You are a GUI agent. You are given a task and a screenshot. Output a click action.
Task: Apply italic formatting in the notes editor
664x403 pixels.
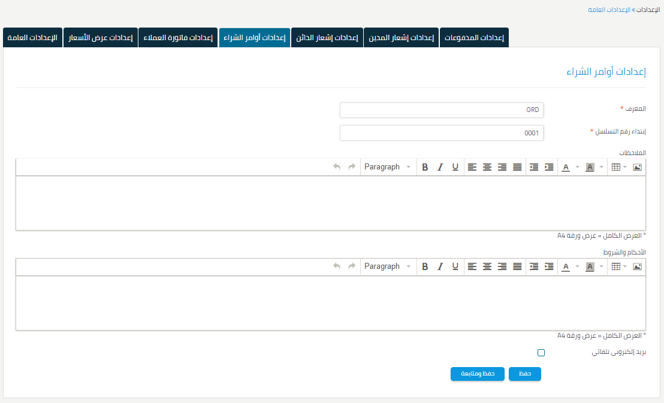(x=440, y=167)
